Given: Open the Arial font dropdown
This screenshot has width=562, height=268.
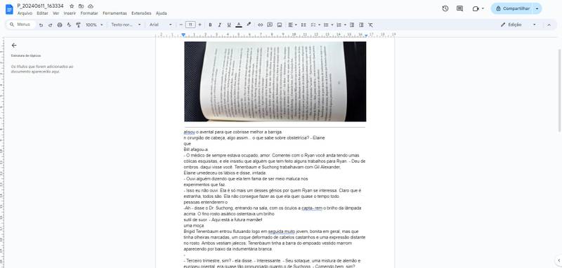Looking at the screenshot, I should [x=161, y=25].
